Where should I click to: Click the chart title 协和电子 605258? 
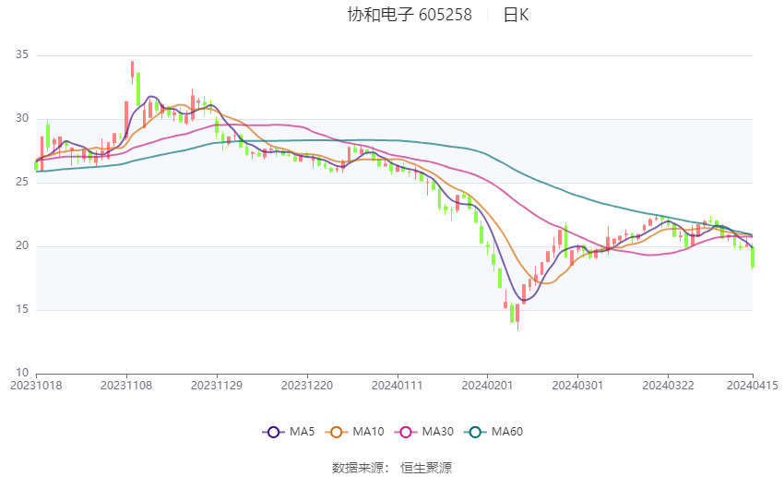point(410,15)
